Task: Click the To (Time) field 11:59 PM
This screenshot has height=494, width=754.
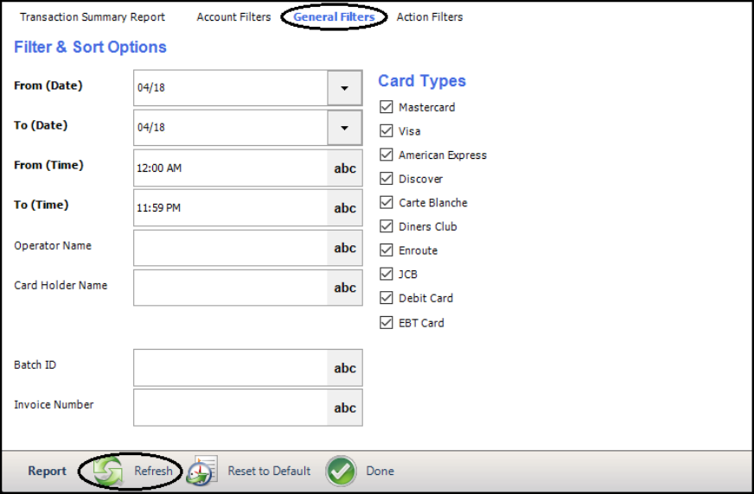Action: click(x=231, y=208)
